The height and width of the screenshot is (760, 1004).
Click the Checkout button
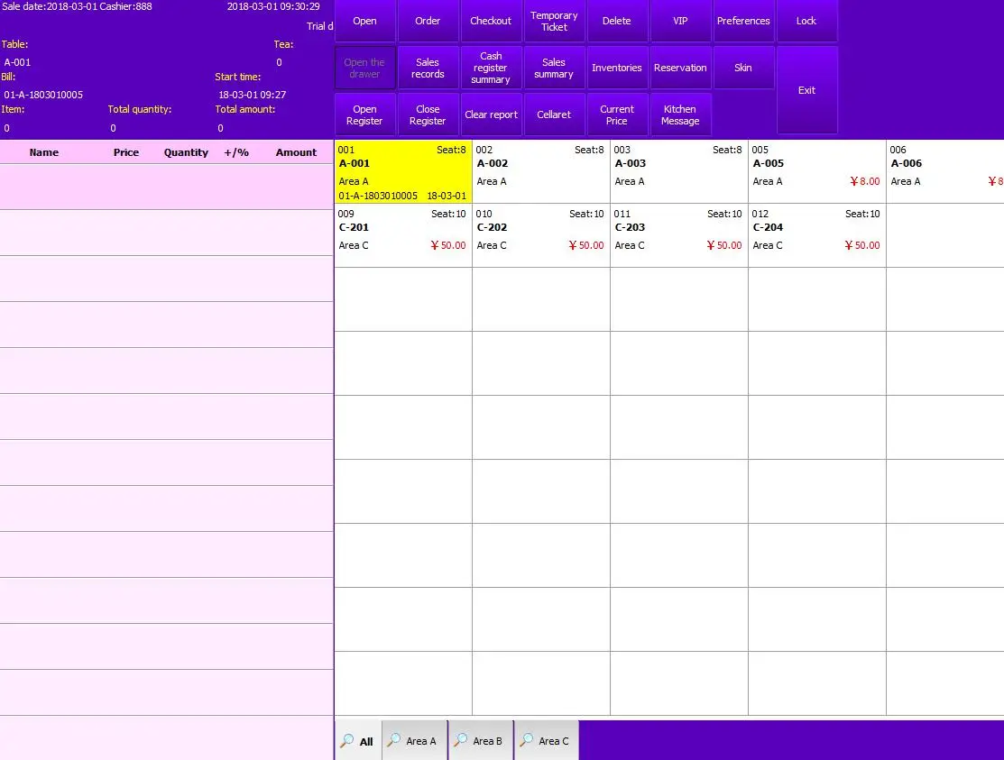pos(491,21)
